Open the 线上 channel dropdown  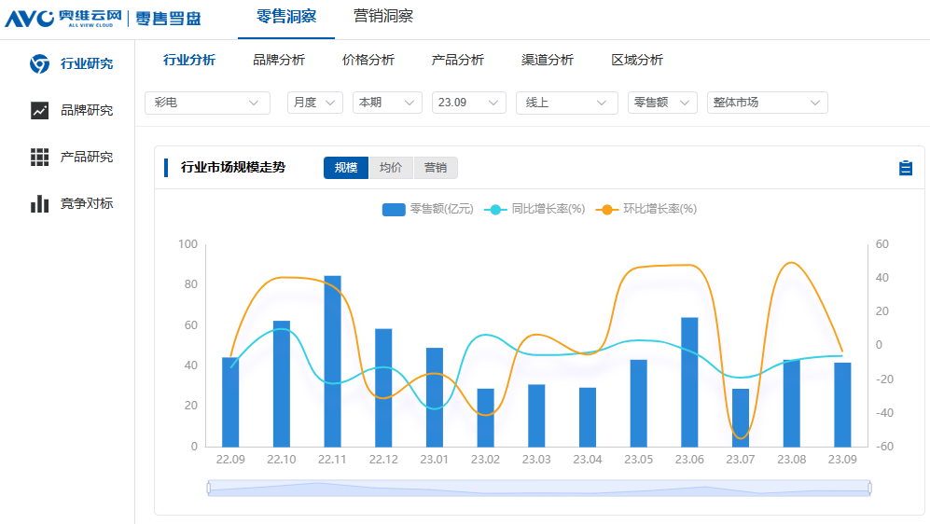pyautogui.click(x=567, y=103)
